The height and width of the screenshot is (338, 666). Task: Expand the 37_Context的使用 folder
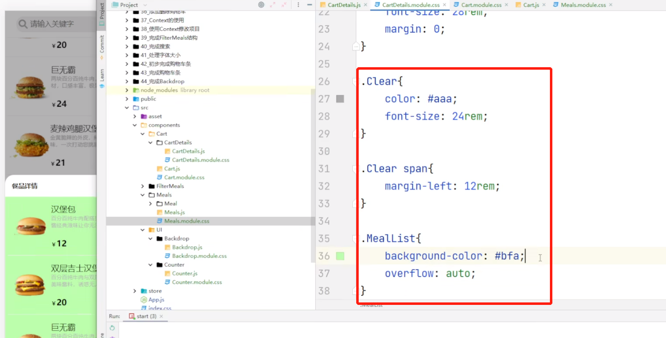pyautogui.click(x=127, y=20)
